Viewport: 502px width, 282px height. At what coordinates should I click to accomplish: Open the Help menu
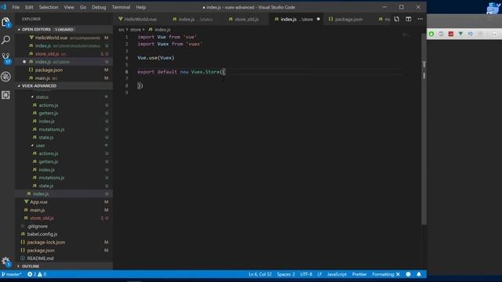click(140, 7)
